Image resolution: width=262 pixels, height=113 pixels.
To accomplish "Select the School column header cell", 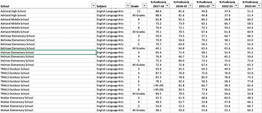I will 48,4.
